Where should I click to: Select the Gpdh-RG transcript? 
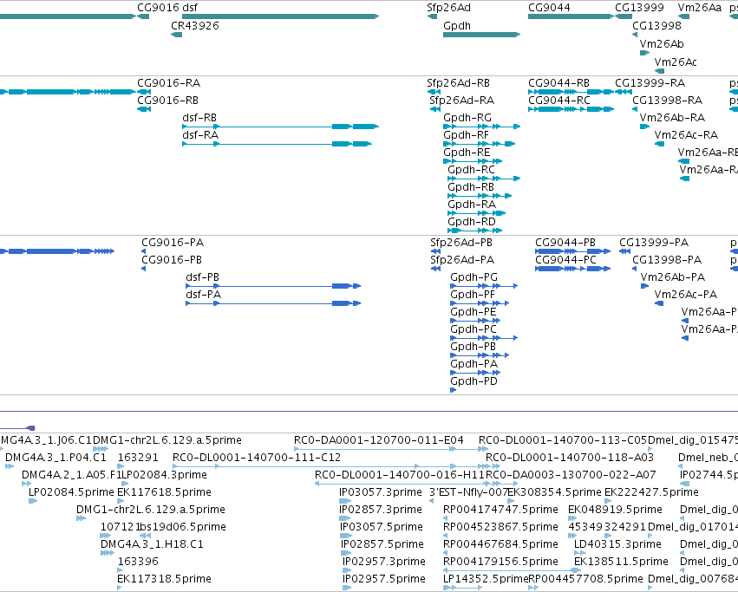481,127
